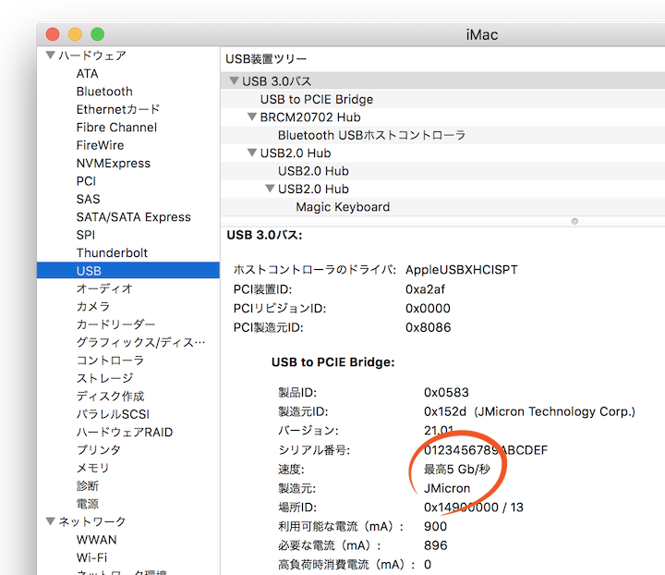Collapse the USB2.0 Hub containing two hubs
The width and height of the screenshot is (665, 575).
(x=252, y=153)
